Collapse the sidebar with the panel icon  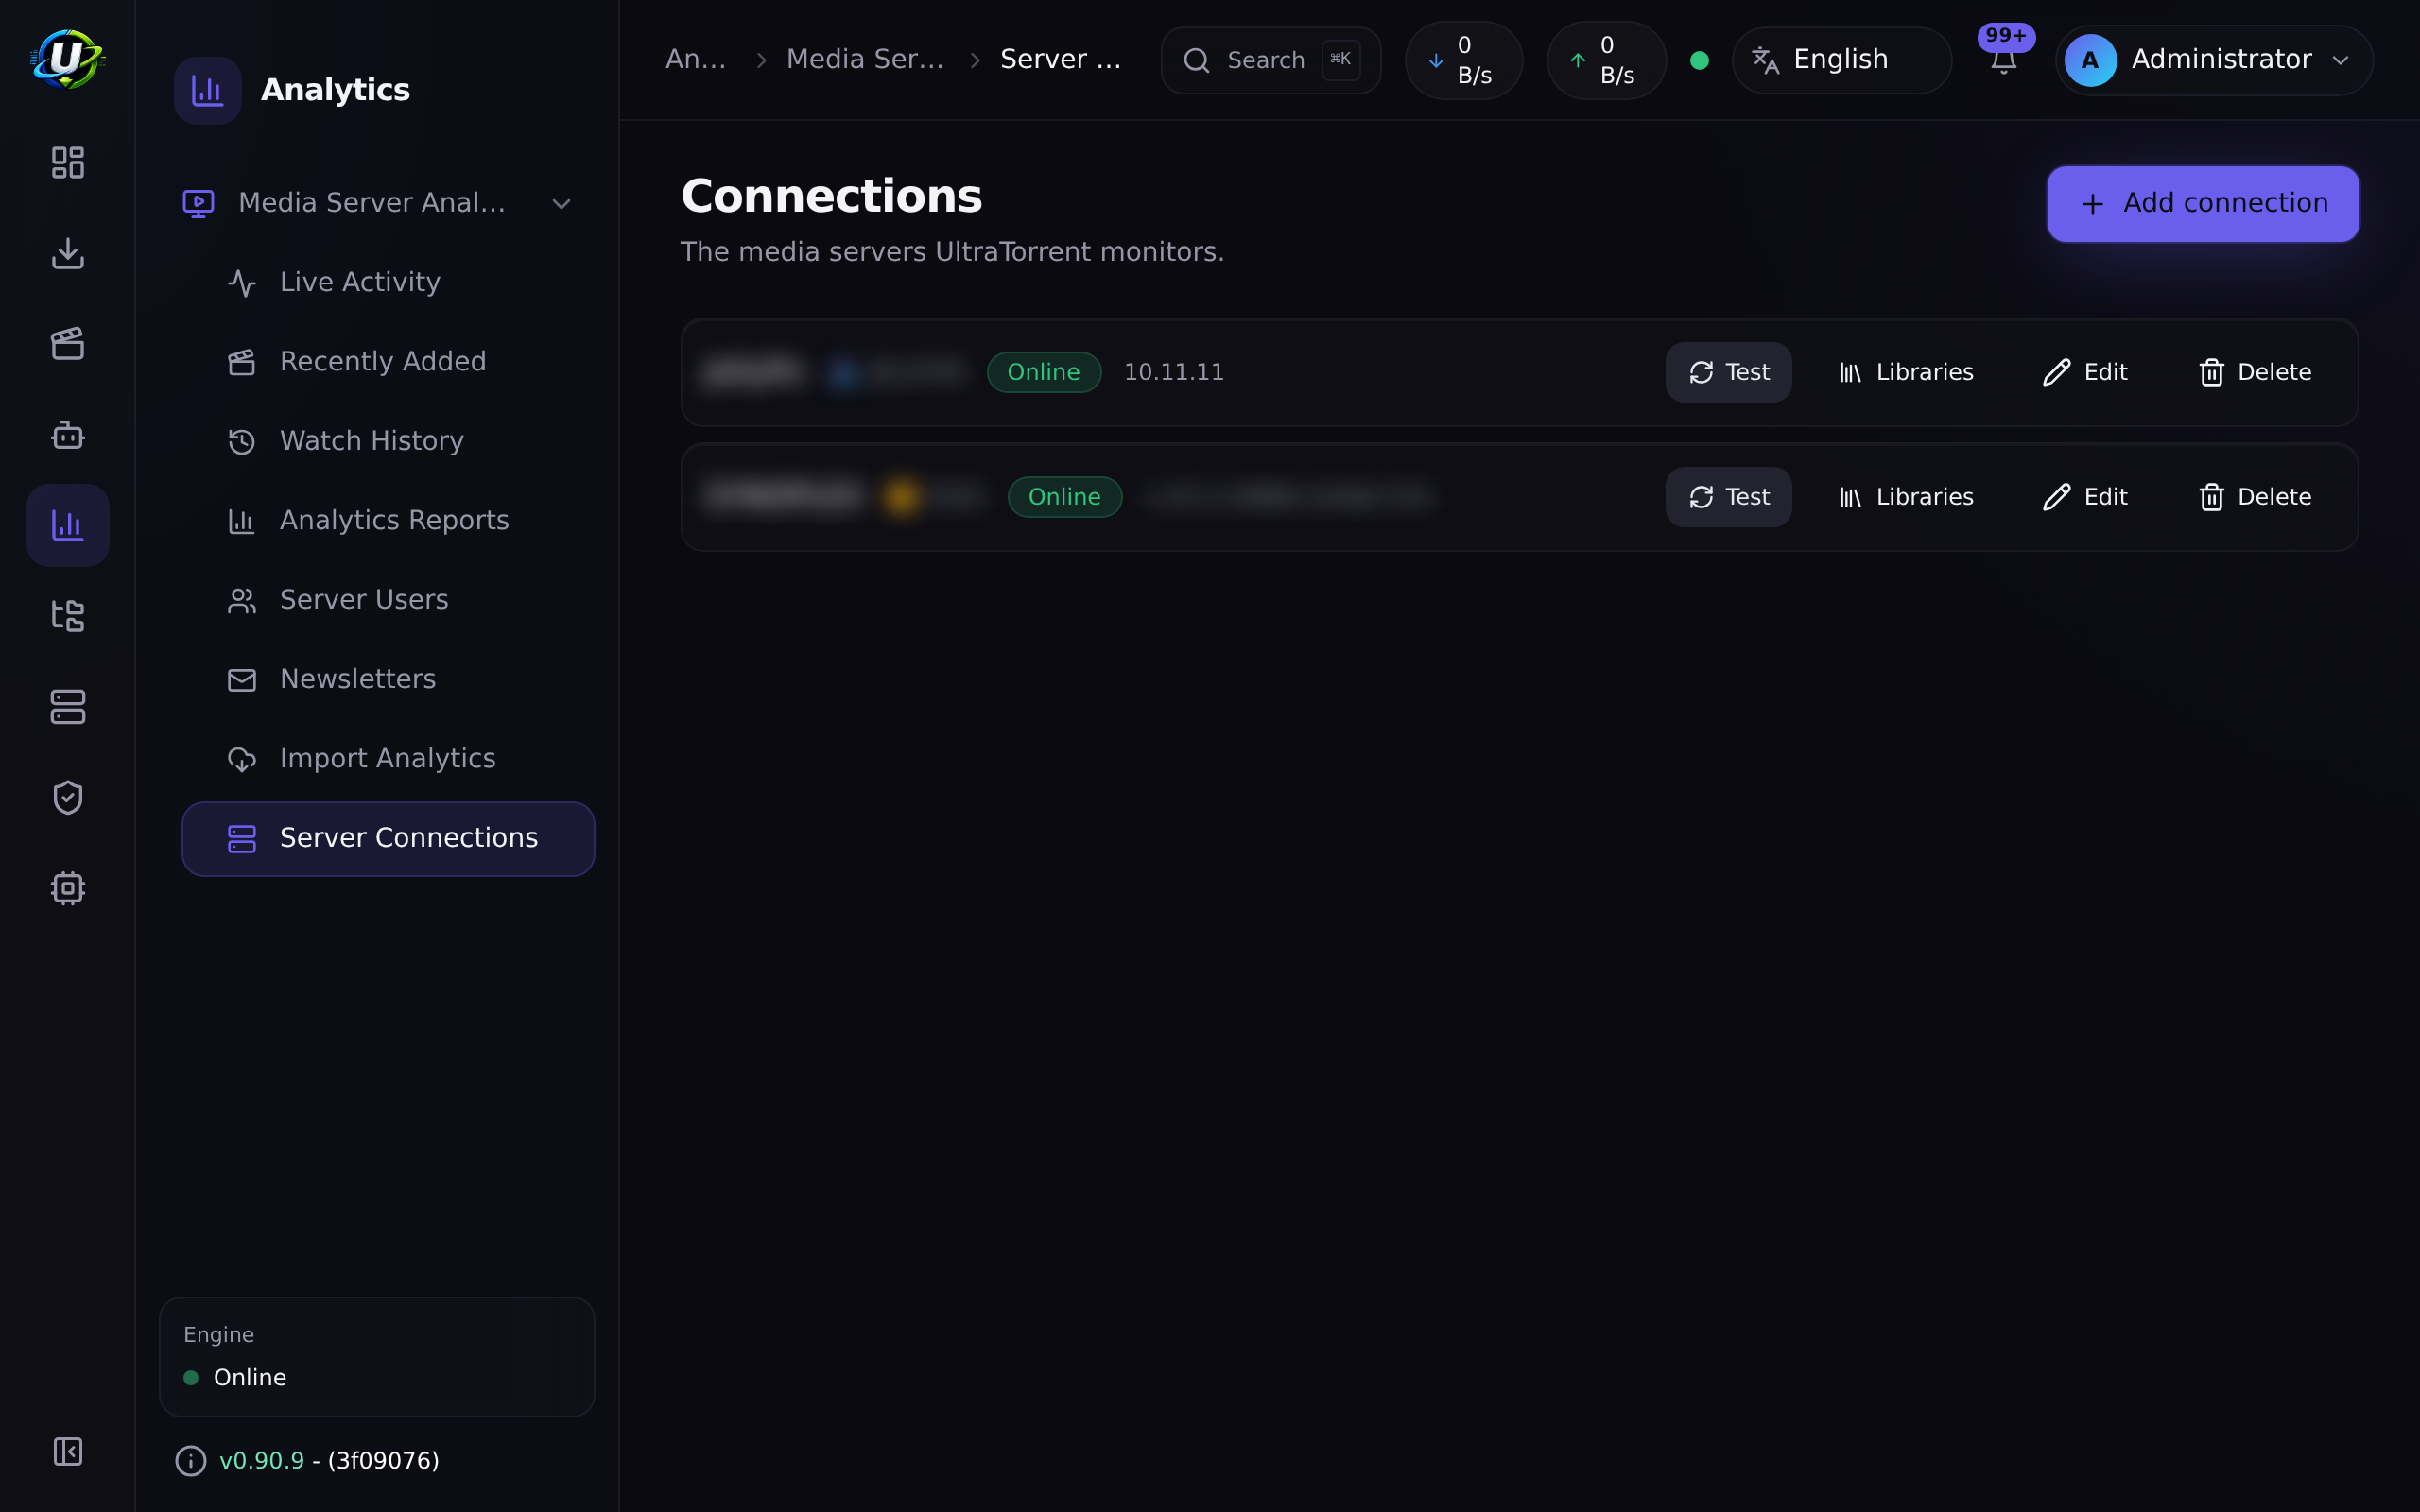(x=67, y=1451)
